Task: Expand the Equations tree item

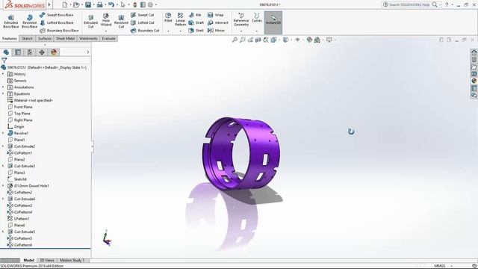Action: coord(3,93)
